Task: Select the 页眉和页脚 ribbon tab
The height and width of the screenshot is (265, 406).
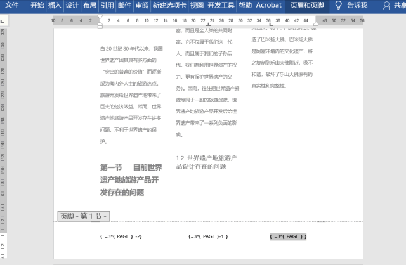Action: [307, 5]
